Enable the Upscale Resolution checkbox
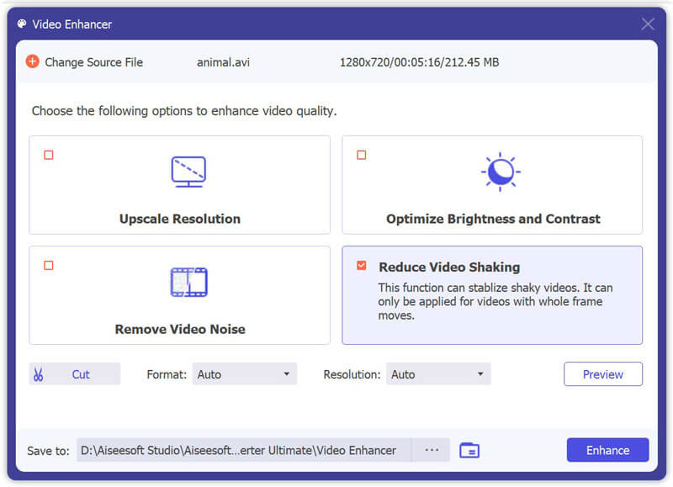Image resolution: width=673 pixels, height=487 pixels. point(49,155)
